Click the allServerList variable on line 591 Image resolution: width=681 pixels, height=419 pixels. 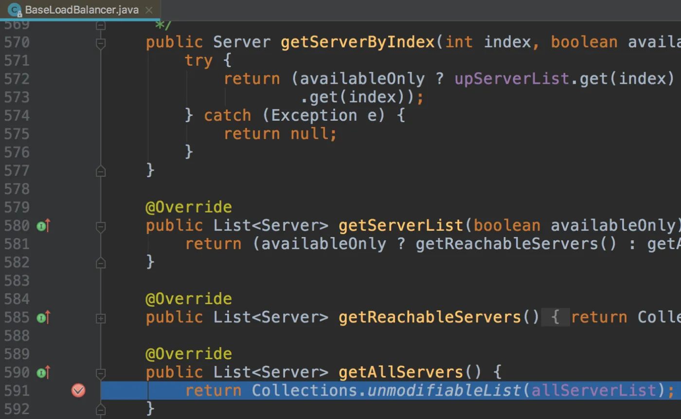pos(593,390)
